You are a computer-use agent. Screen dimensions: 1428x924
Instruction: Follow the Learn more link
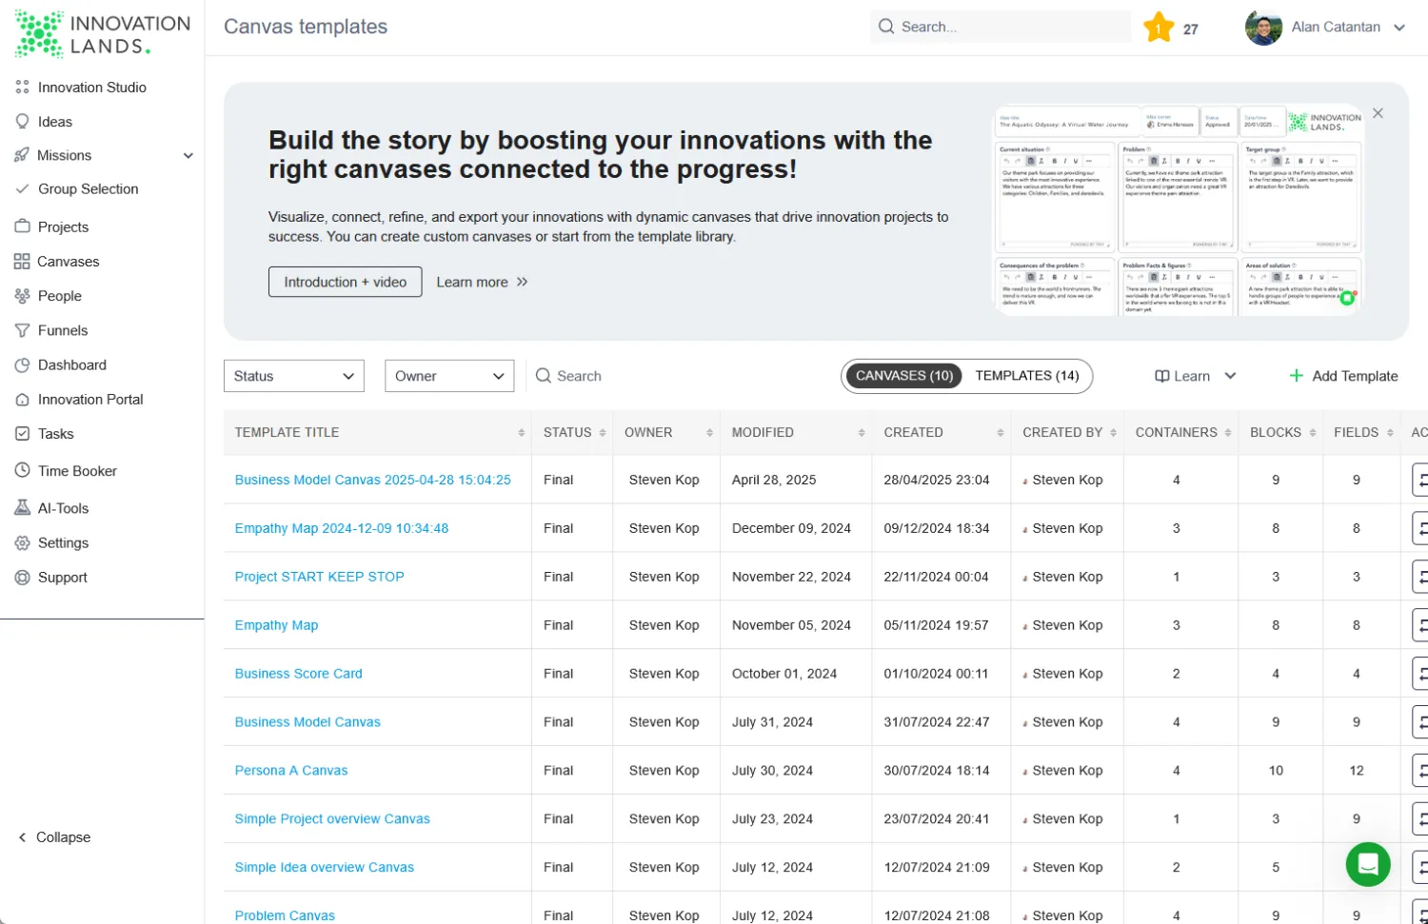tap(482, 283)
